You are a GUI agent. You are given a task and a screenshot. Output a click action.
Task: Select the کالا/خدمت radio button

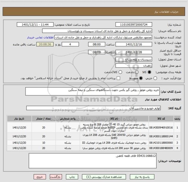pyautogui.click(x=120, y=72)
